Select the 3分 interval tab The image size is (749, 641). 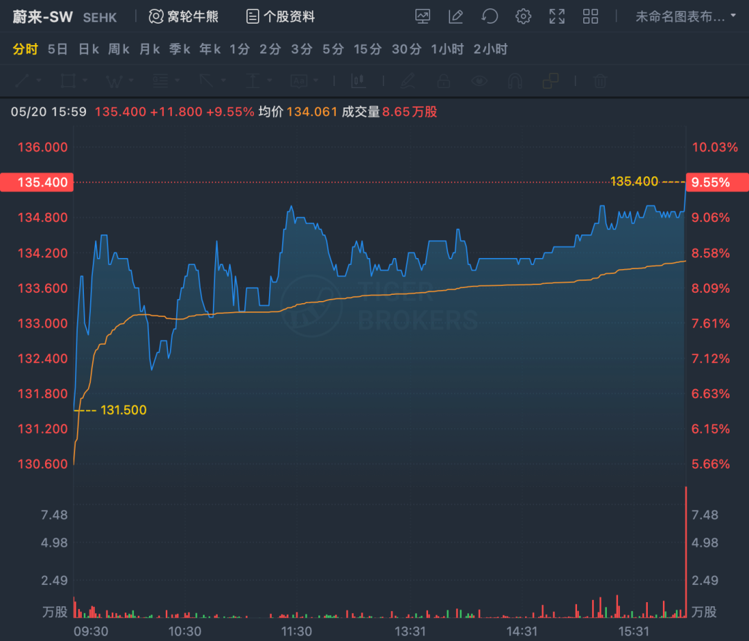pyautogui.click(x=302, y=49)
